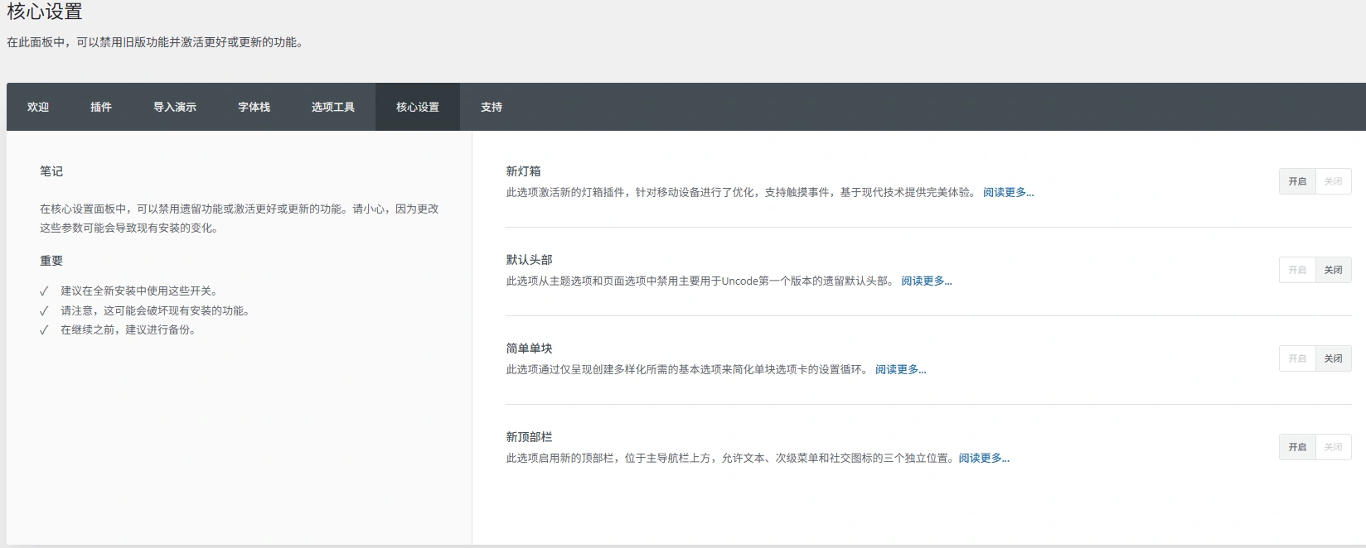The width and height of the screenshot is (1366, 548).
Task: Switch 默认头部 to 关闭
Action: (x=1333, y=270)
